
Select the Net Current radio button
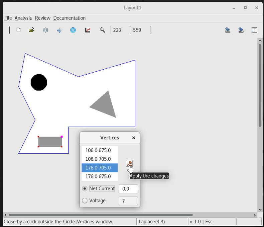point(85,188)
